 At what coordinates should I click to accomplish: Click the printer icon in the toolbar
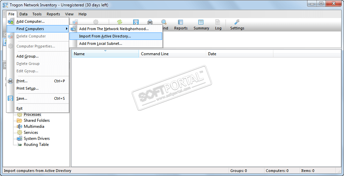click(150, 22)
